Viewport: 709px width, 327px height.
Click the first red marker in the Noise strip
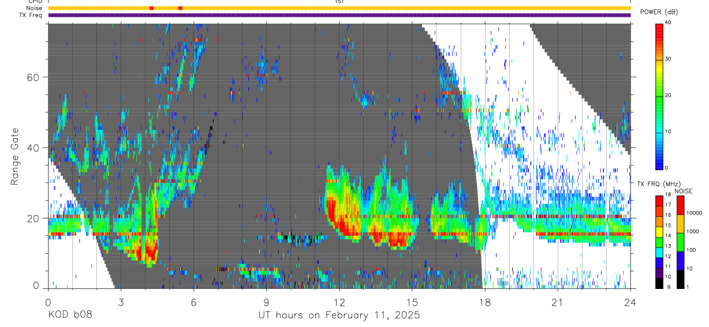(x=151, y=8)
